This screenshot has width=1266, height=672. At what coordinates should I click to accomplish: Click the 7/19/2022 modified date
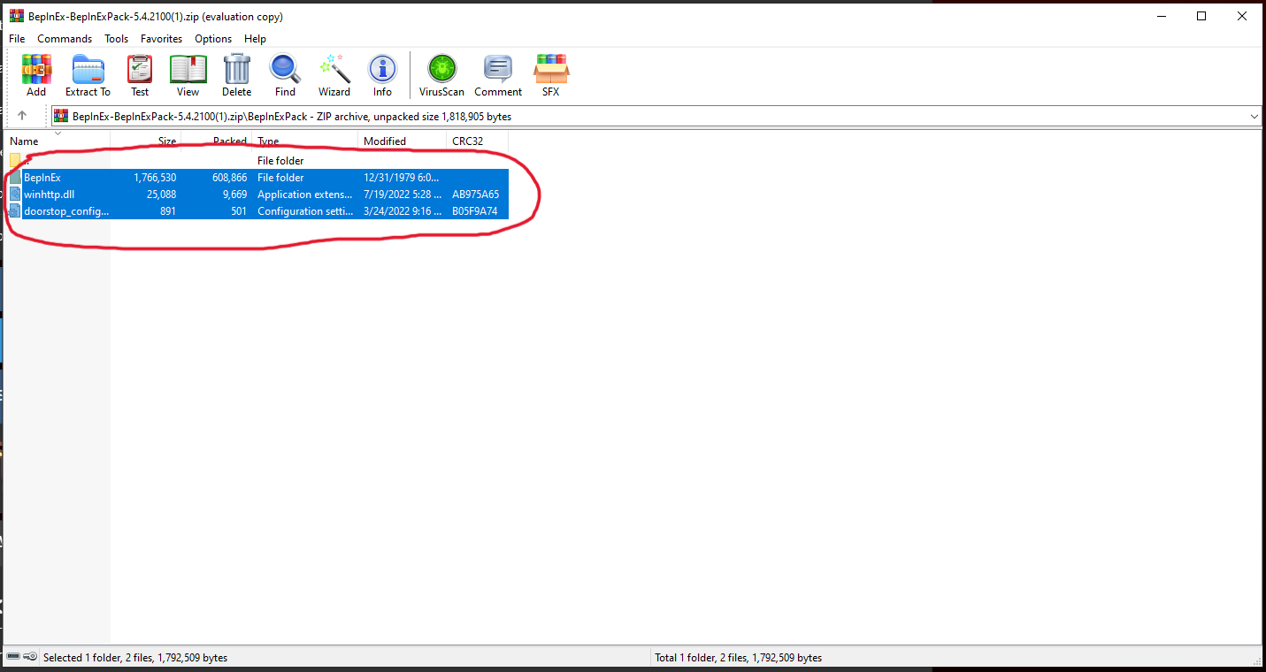click(403, 195)
